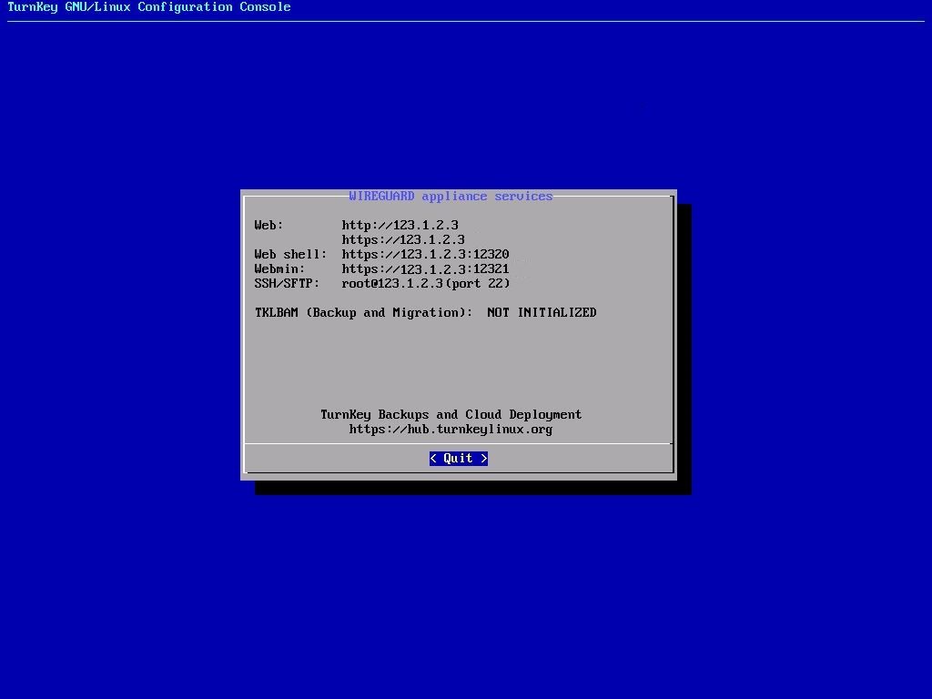Select the Quit button

[459, 459]
